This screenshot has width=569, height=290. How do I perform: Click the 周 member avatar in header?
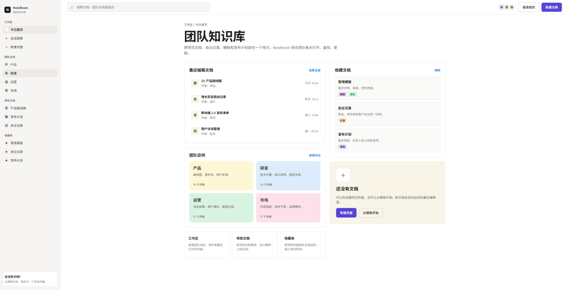click(507, 7)
